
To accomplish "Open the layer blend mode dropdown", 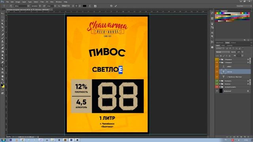I will coord(223,52).
